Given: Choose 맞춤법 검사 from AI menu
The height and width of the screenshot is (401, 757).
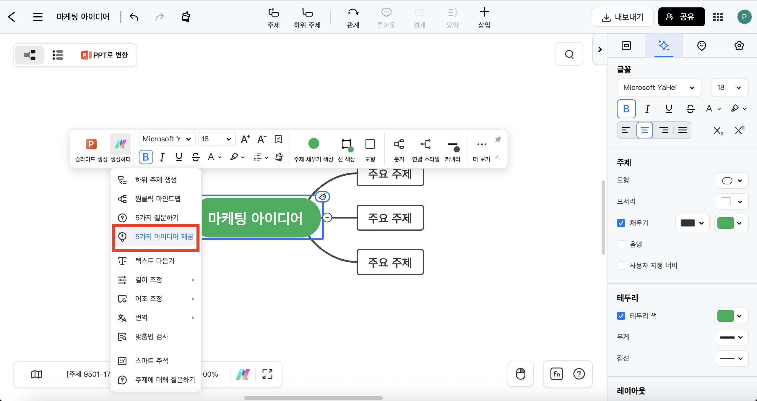Looking at the screenshot, I should click(x=152, y=337).
